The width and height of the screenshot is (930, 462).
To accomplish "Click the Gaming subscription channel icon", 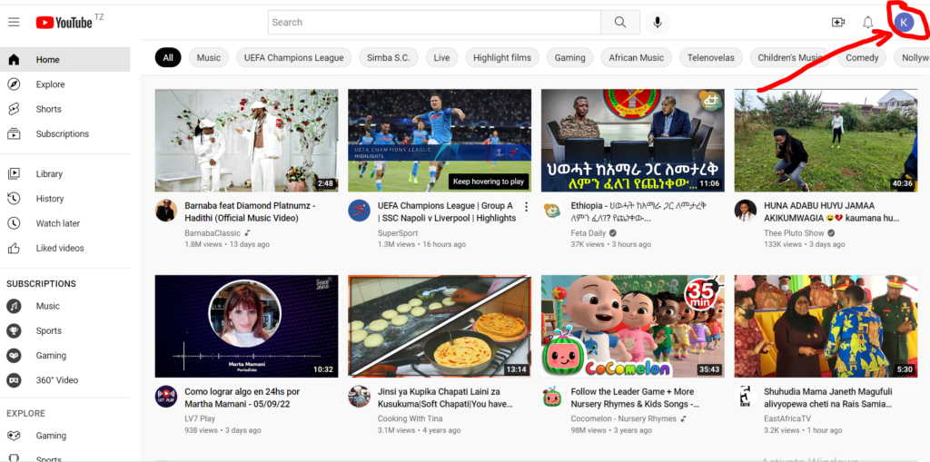I will (14, 356).
